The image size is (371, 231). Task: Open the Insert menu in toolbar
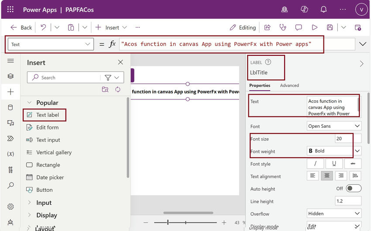pos(111,27)
